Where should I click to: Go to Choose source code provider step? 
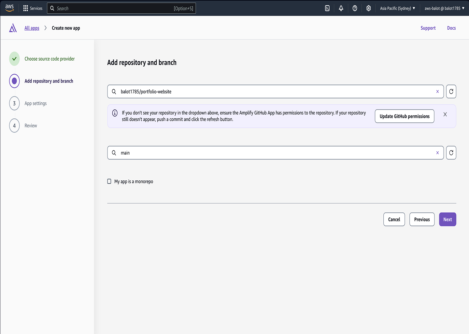[50, 59]
